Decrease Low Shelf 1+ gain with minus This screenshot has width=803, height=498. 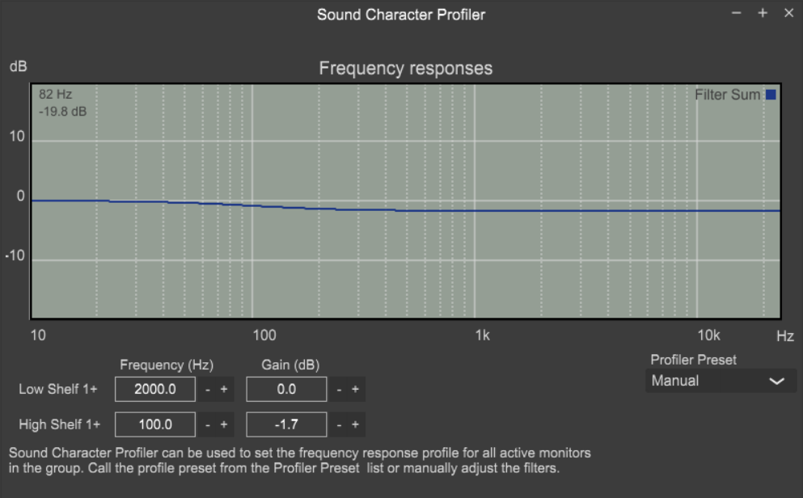pyautogui.click(x=339, y=390)
